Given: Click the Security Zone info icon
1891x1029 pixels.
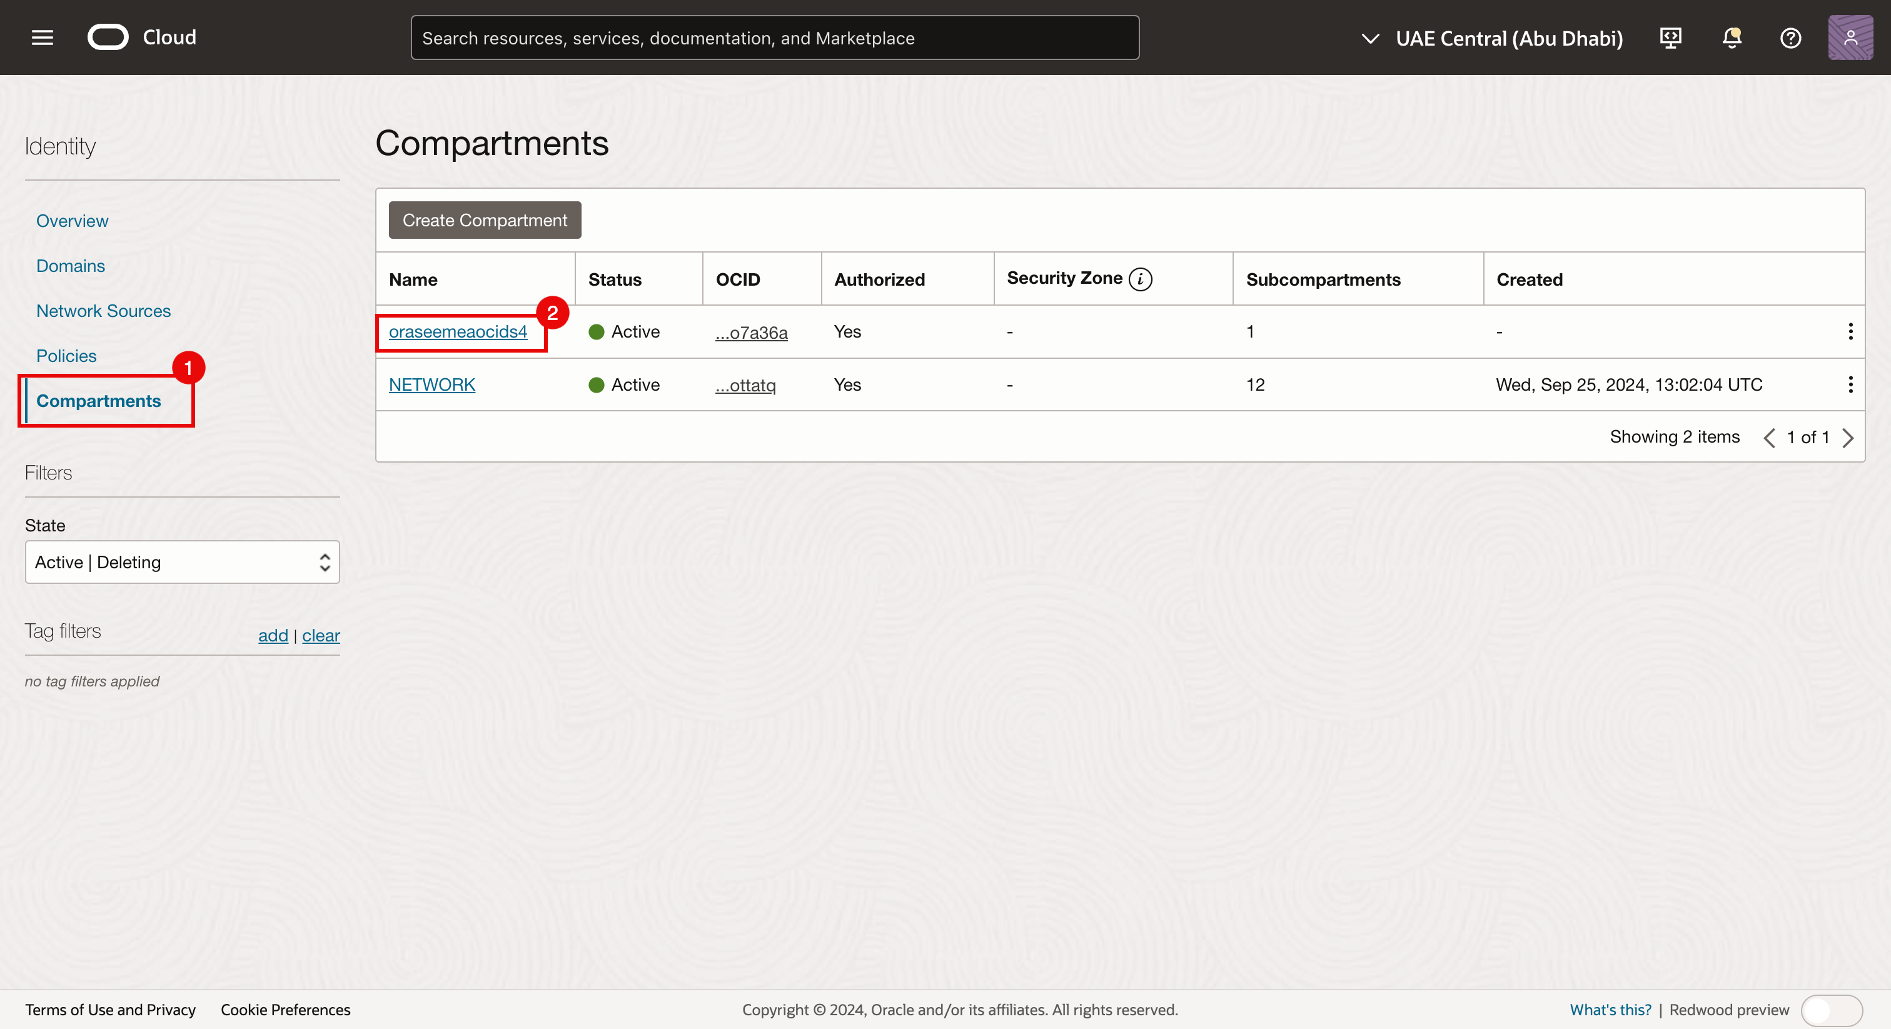Looking at the screenshot, I should (x=1140, y=279).
